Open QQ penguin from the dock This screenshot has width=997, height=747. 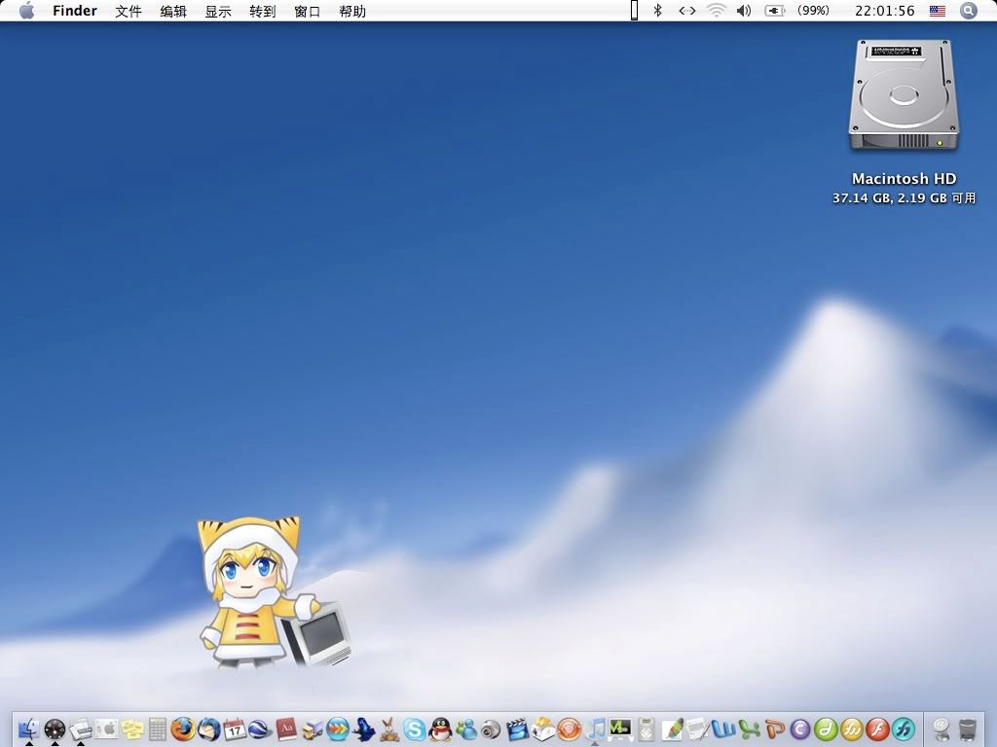pos(440,729)
